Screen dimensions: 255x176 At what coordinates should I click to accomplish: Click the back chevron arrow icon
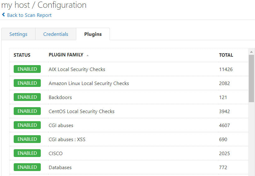point(3,15)
